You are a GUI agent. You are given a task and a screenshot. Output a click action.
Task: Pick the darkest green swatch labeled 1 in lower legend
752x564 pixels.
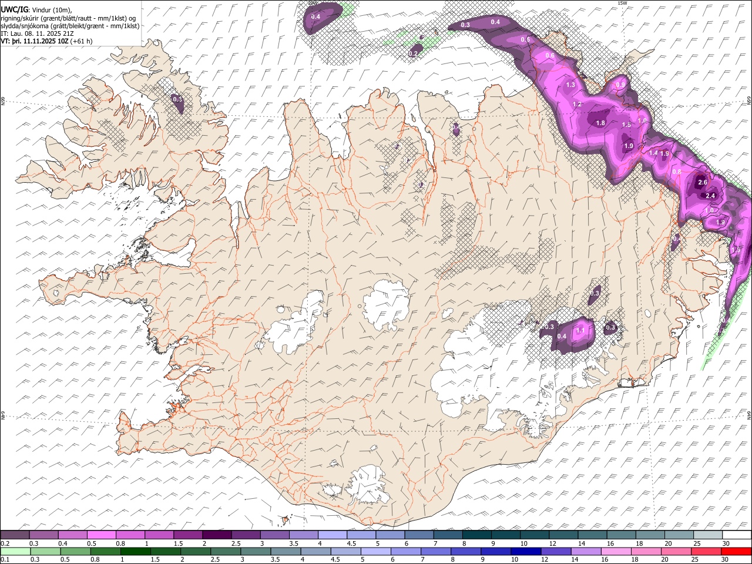coord(135,551)
